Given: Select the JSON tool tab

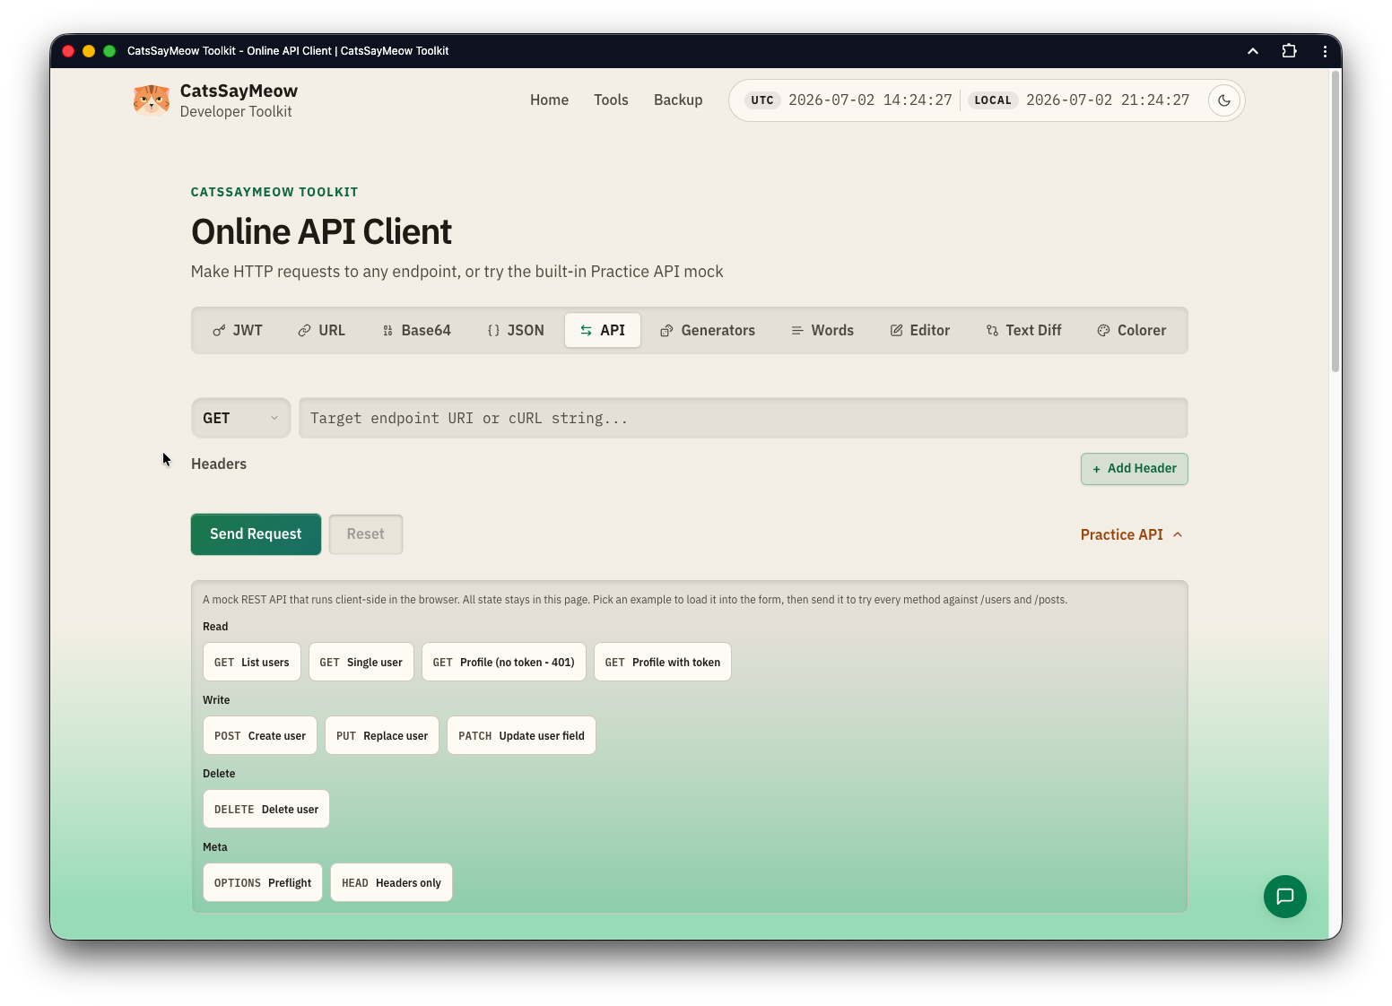Looking at the screenshot, I should [516, 330].
